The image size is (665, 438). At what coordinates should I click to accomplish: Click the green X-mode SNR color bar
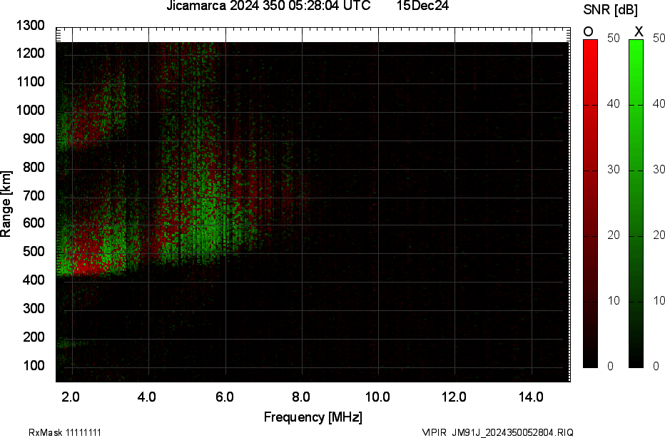pyautogui.click(x=636, y=203)
